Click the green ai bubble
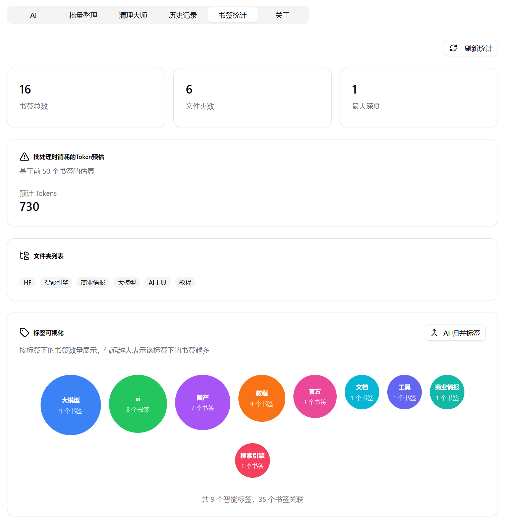 (x=138, y=404)
